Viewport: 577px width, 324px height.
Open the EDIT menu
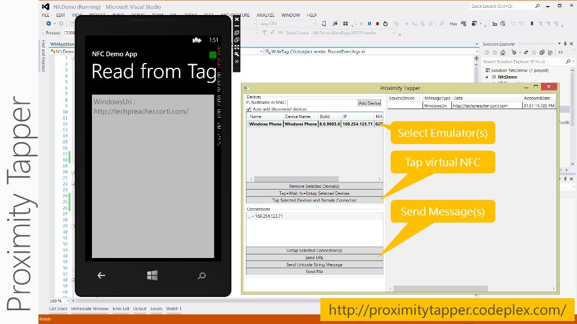(60, 15)
